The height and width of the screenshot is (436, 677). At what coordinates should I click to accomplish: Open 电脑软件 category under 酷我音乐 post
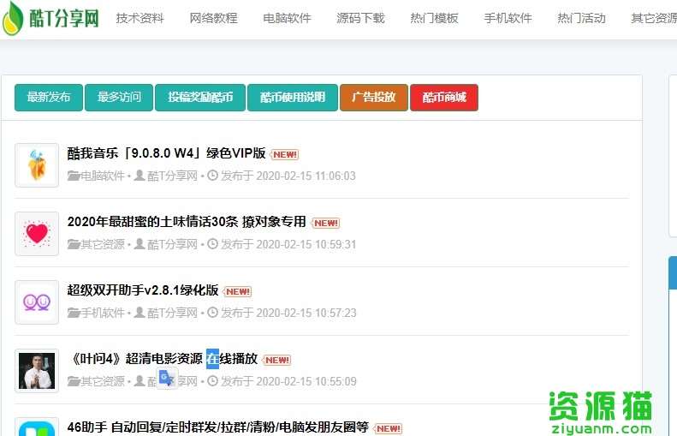click(x=103, y=176)
